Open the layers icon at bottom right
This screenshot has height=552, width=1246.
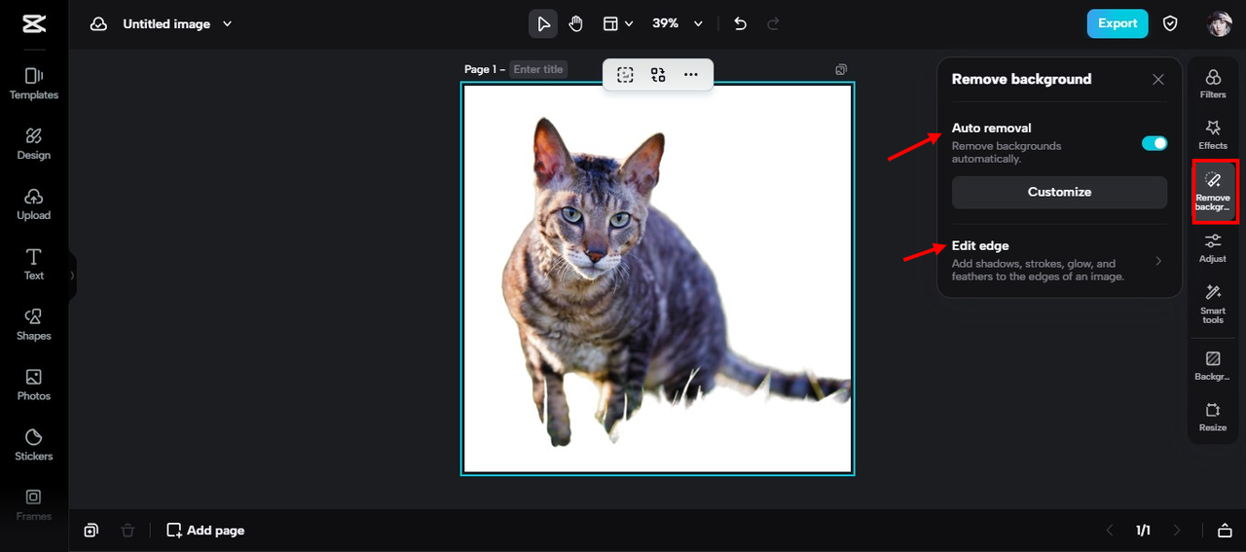[x=1225, y=531]
